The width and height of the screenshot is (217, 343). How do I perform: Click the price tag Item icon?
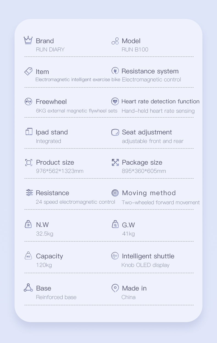(28, 71)
